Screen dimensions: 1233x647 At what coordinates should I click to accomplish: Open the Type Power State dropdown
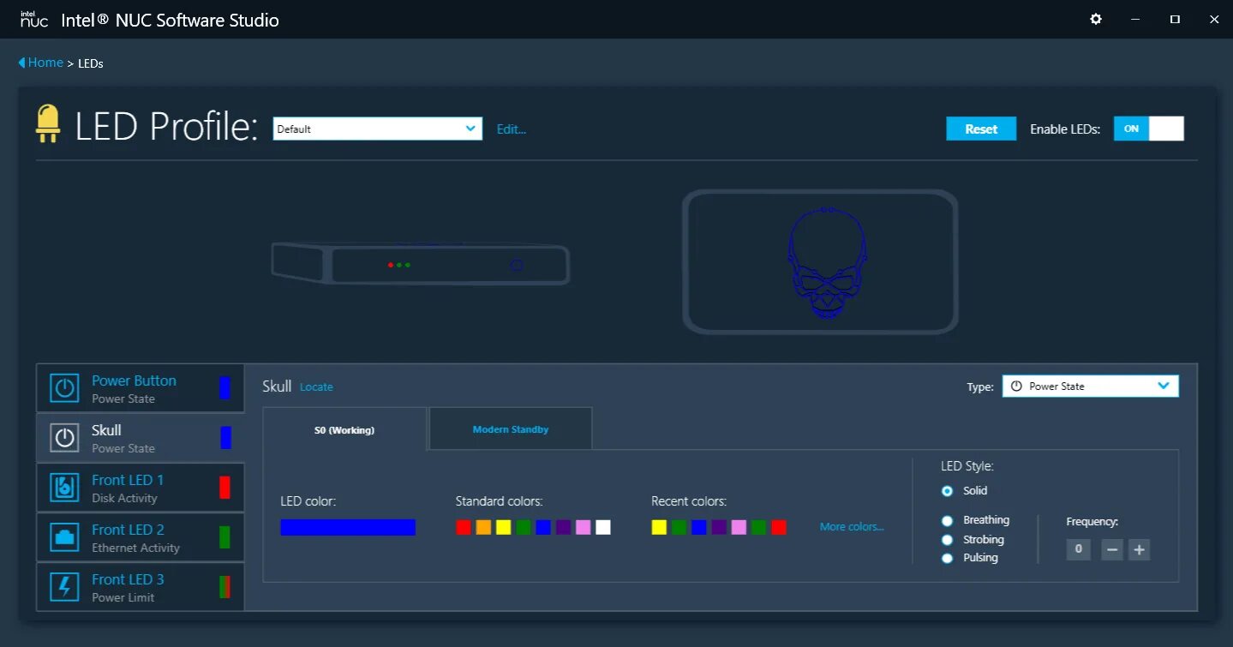click(x=1090, y=386)
